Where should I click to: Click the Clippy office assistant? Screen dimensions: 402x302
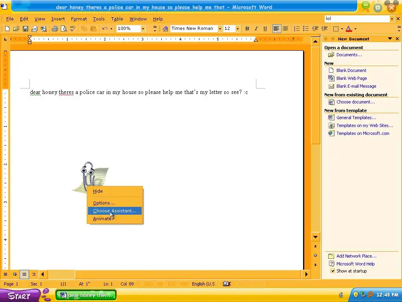(90, 176)
